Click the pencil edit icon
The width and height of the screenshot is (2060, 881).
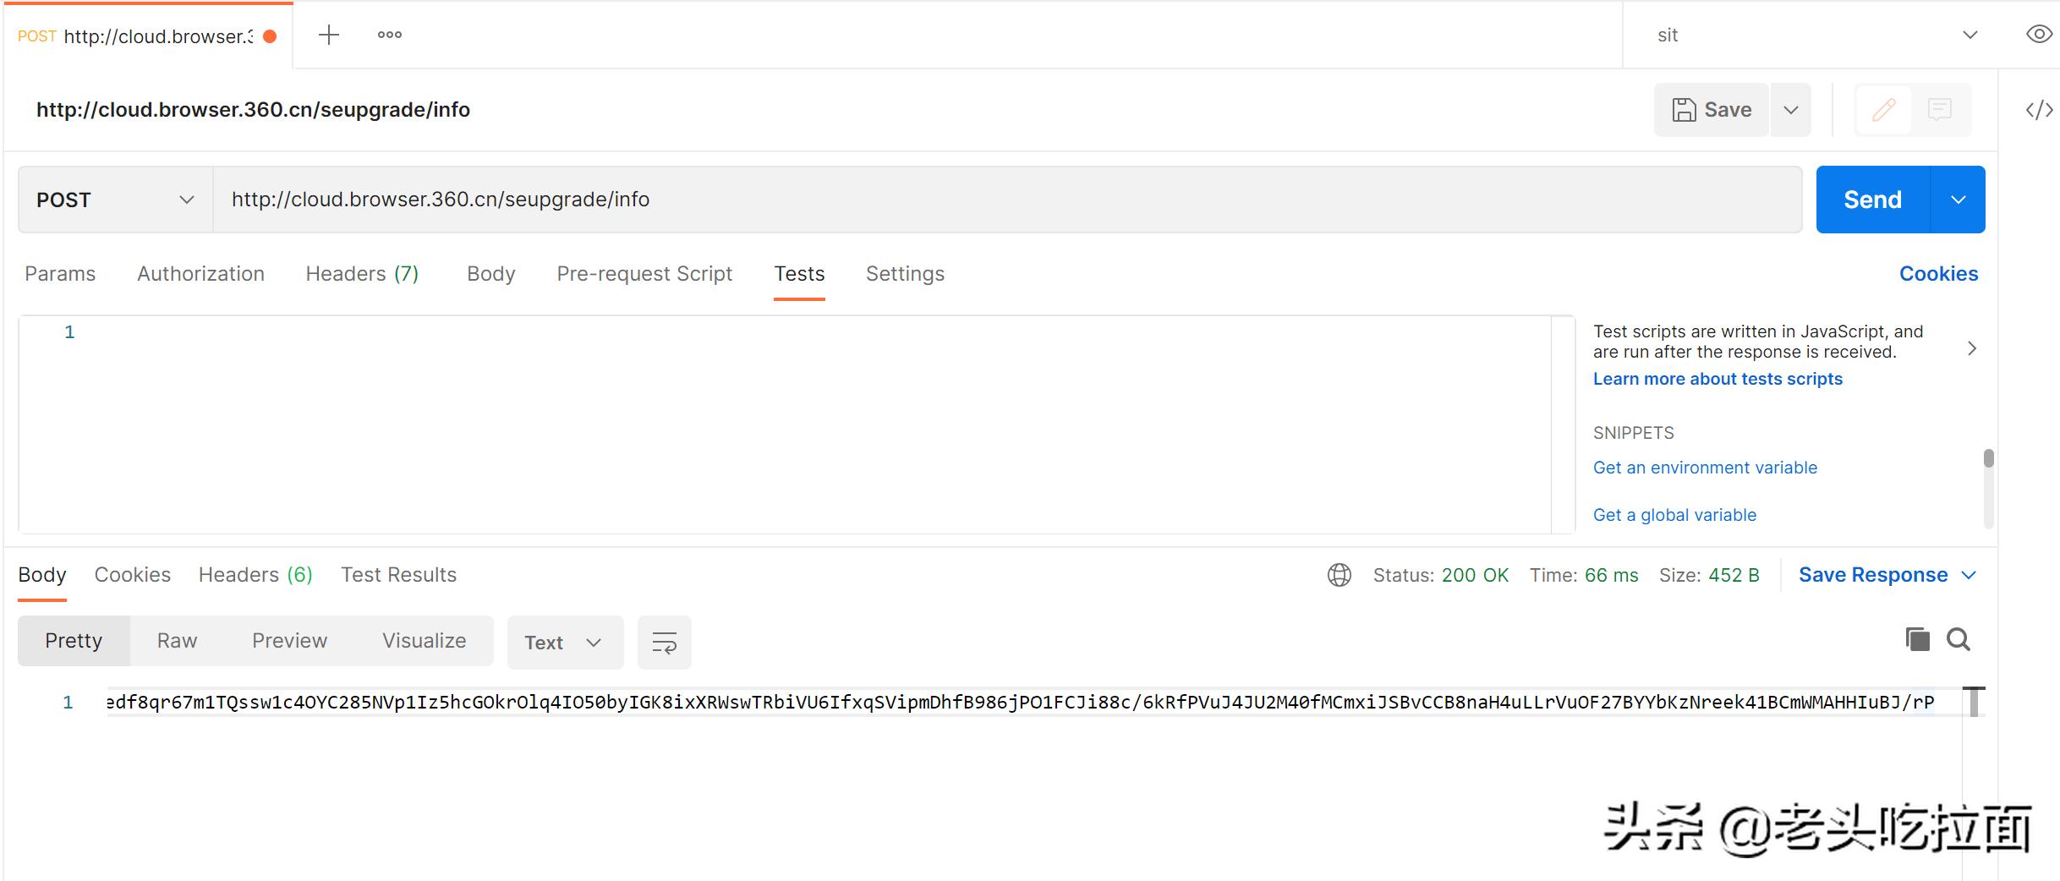[1883, 110]
